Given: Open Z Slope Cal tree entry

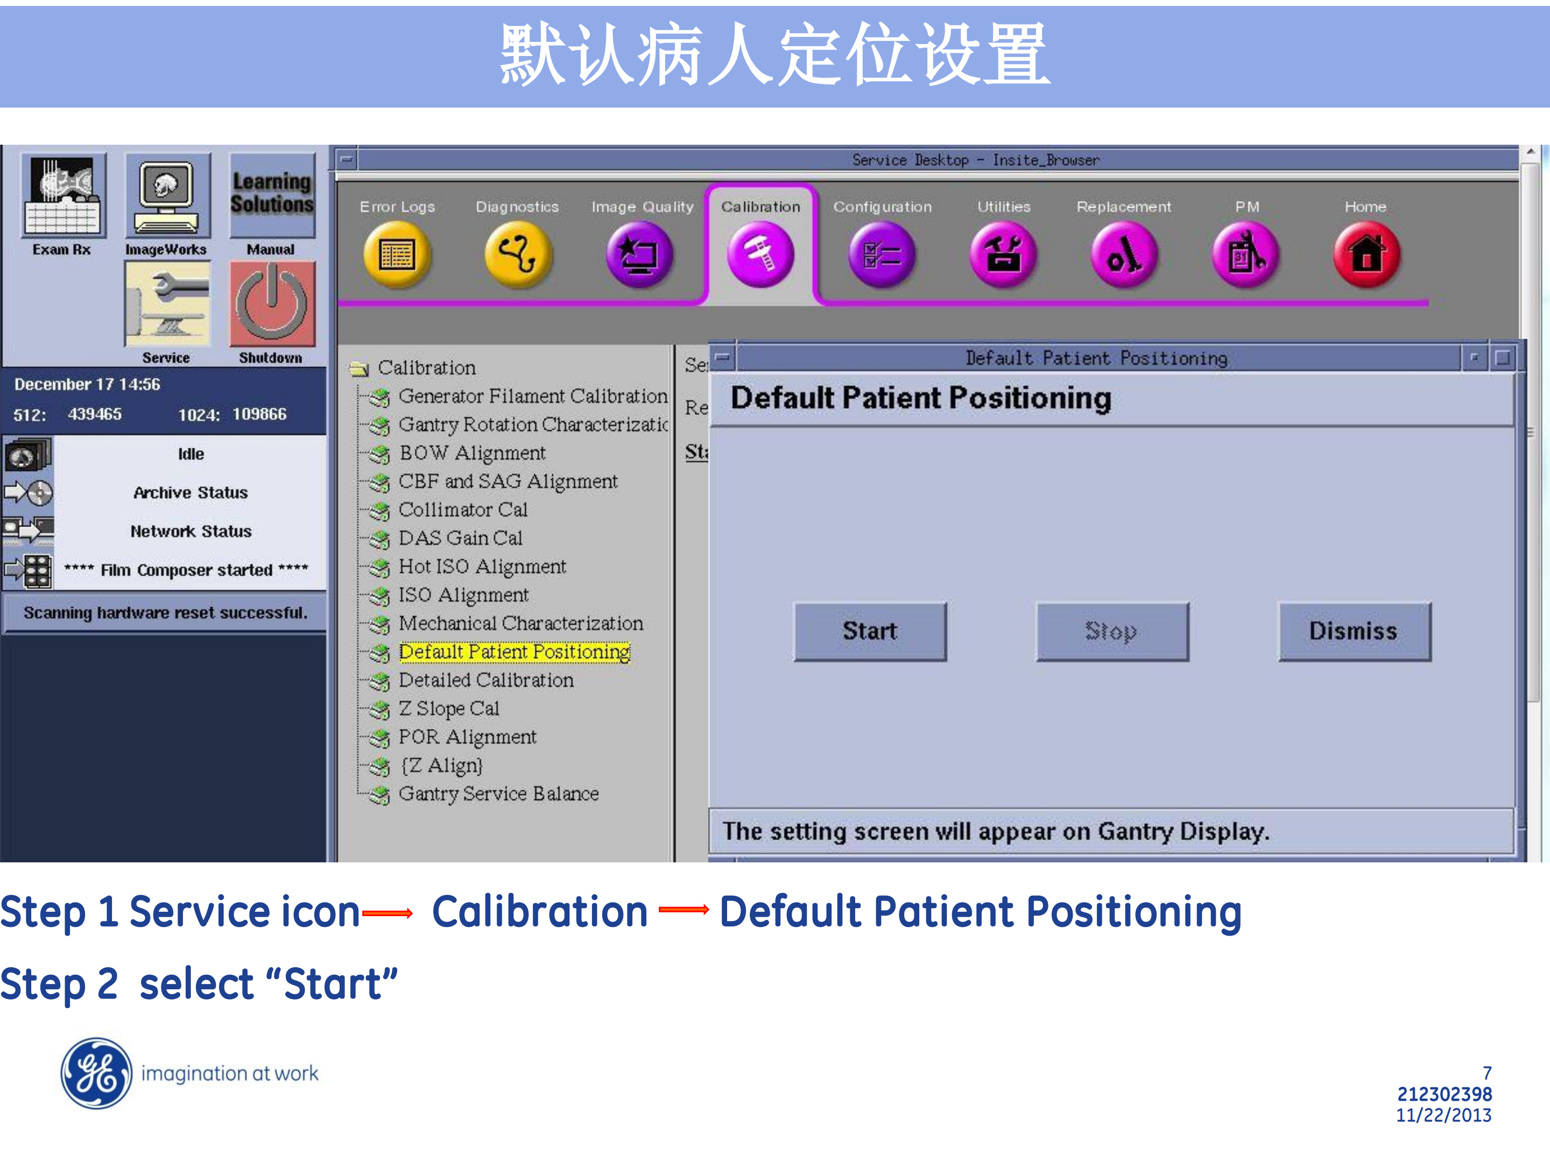Looking at the screenshot, I should click(448, 709).
